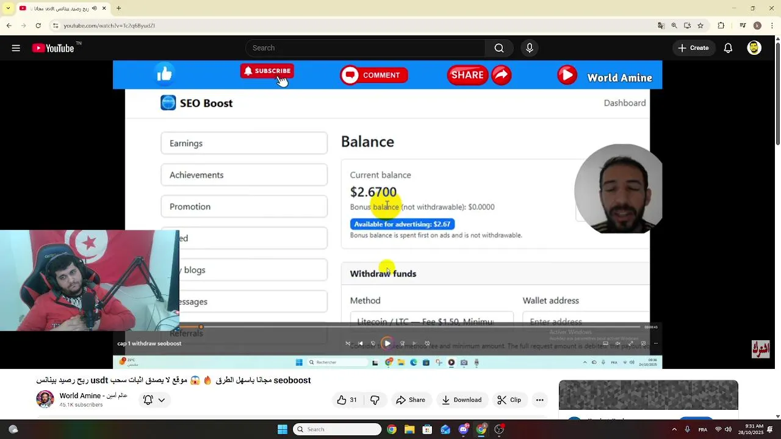Click the browser back arrow
Viewport: 781px width, 439px height.
(9, 26)
